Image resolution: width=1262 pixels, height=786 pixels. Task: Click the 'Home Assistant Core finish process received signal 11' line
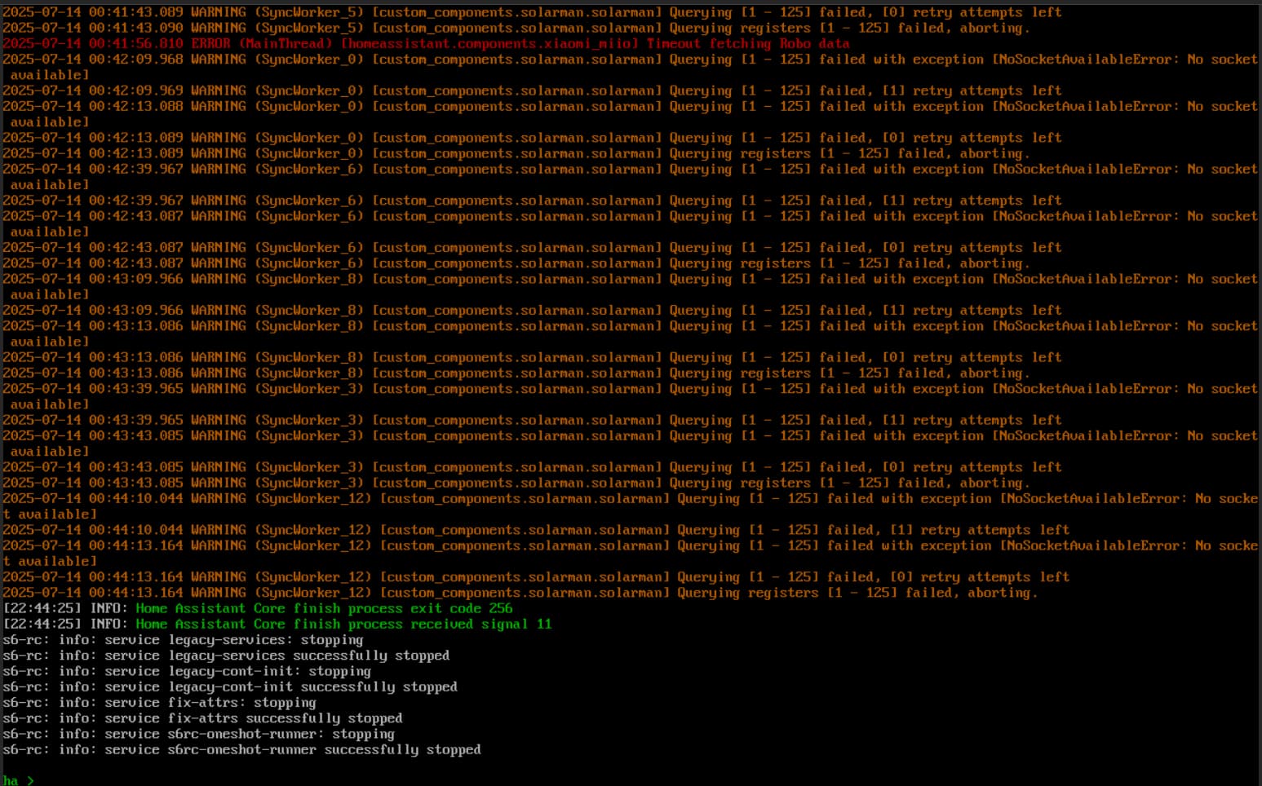coord(277,624)
